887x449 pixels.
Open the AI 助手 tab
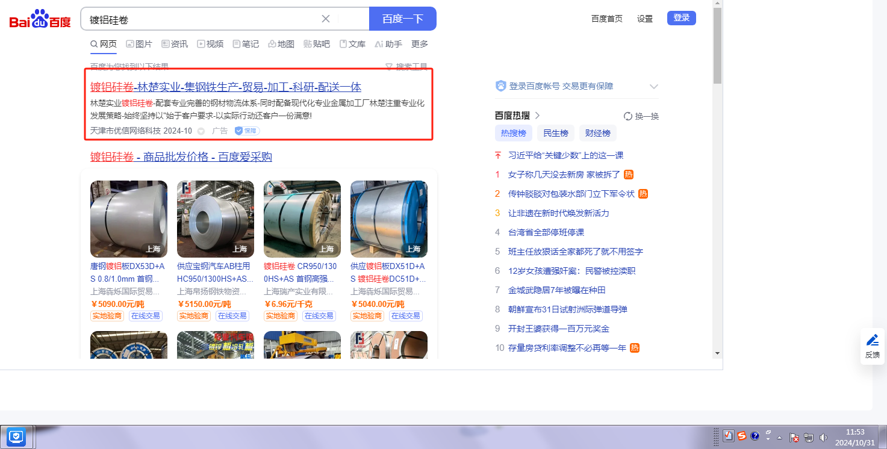[x=388, y=44]
